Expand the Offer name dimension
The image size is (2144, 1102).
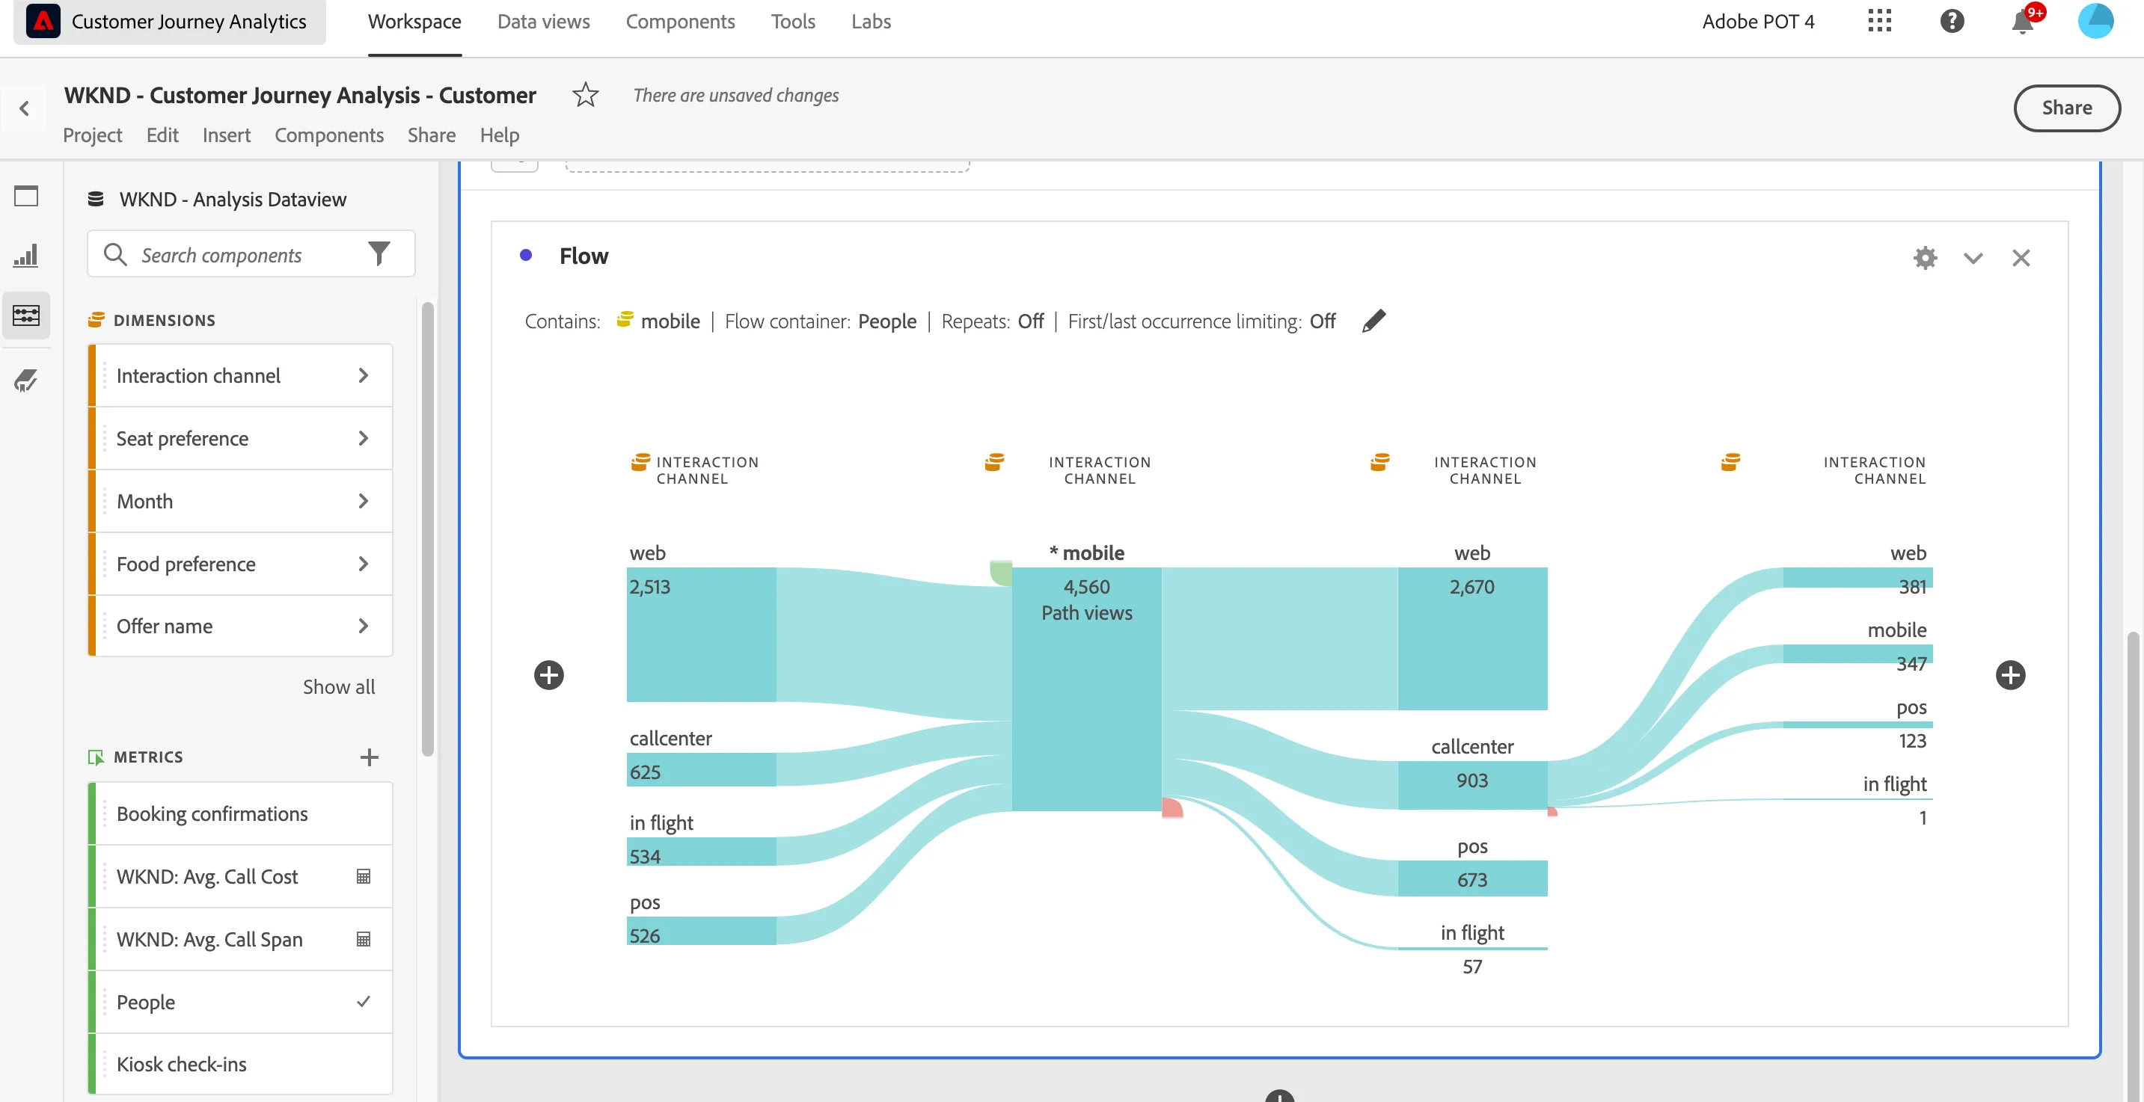click(x=363, y=627)
